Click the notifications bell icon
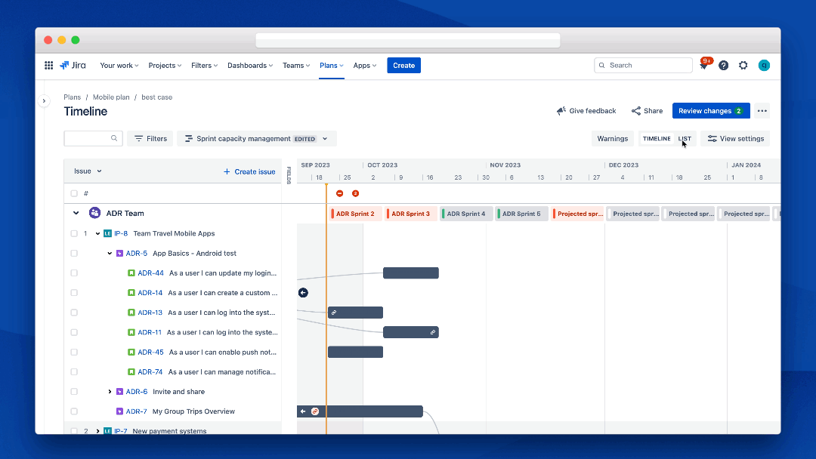816x459 pixels. tap(703, 66)
